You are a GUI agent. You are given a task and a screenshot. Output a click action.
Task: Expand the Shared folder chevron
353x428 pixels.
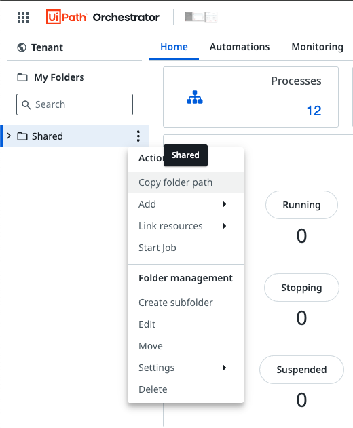9,136
